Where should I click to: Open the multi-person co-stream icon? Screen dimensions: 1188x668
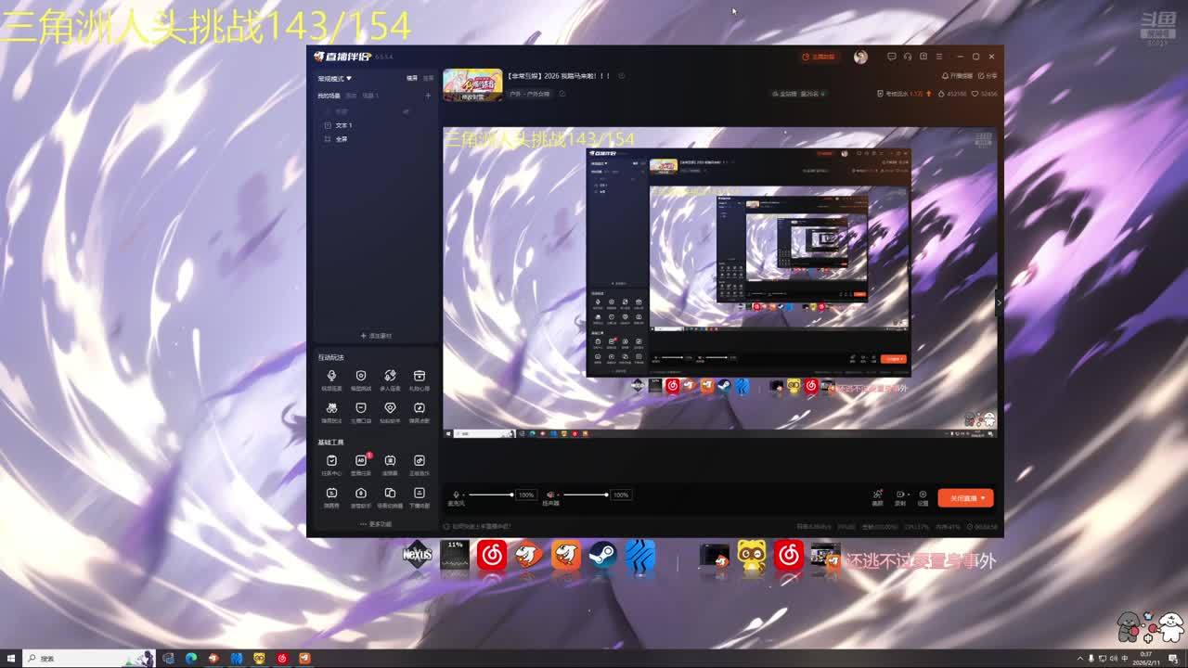pyautogui.click(x=390, y=376)
